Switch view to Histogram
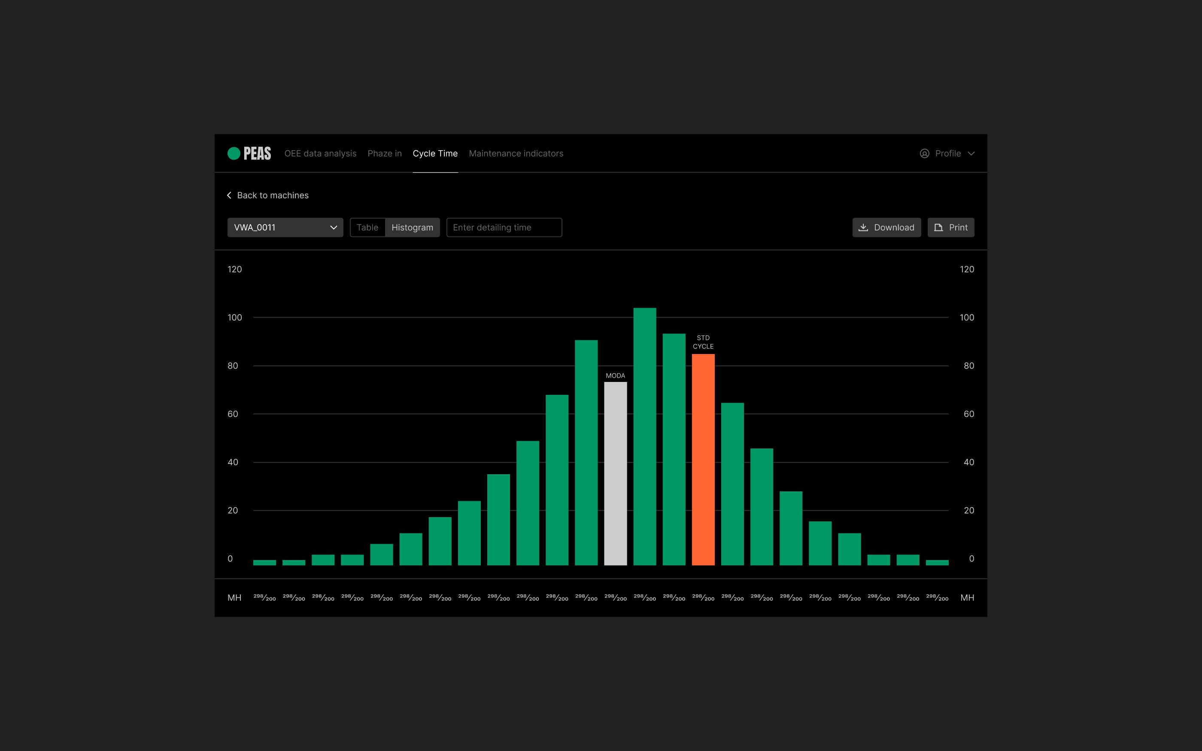 412,227
